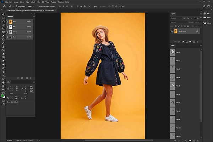Select the Path 5 row

(x=185, y=86)
